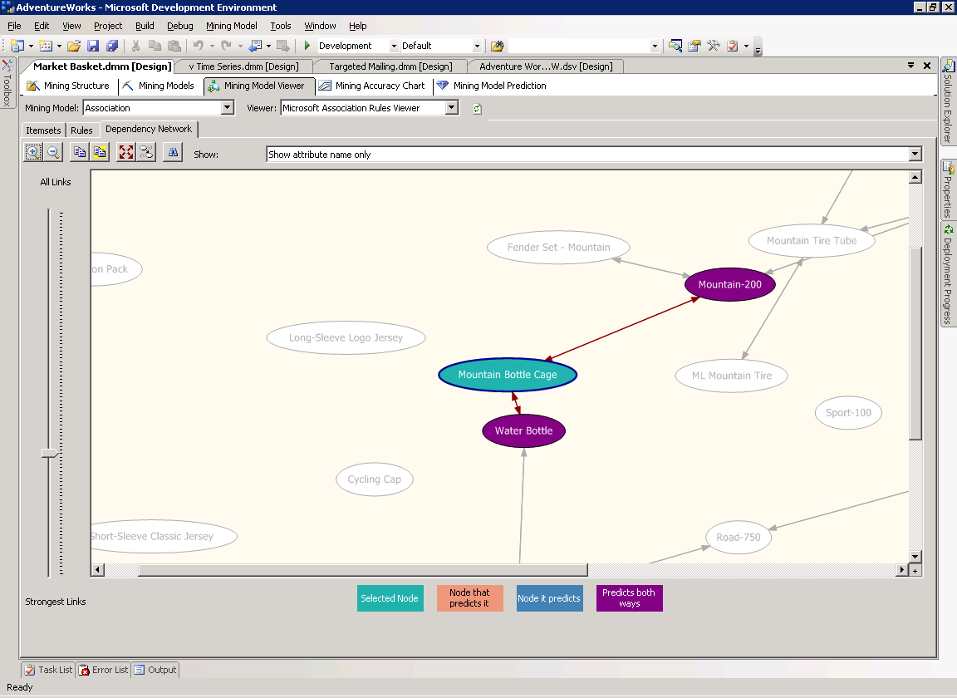The width and height of the screenshot is (957, 698).
Task: Switch to Targeted Mailing.dmm design tab
Action: [x=390, y=66]
